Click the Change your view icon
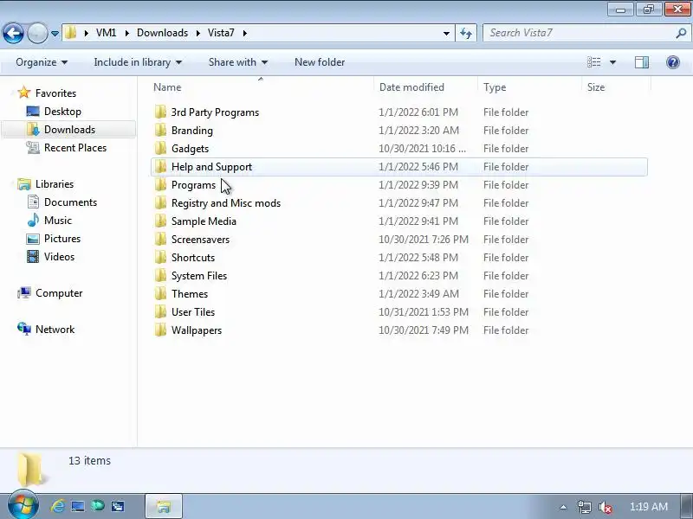Screen dimensions: 693x519 (x=593, y=62)
